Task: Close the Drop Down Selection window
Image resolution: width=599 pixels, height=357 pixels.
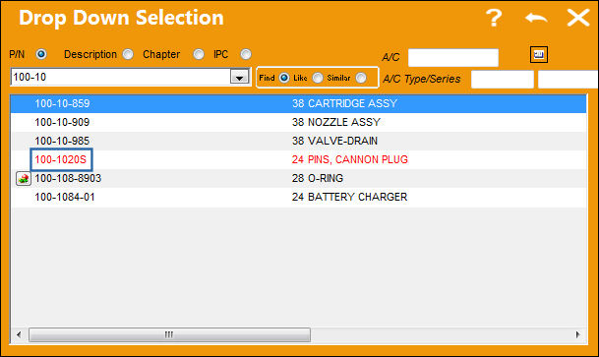Action: [x=578, y=18]
